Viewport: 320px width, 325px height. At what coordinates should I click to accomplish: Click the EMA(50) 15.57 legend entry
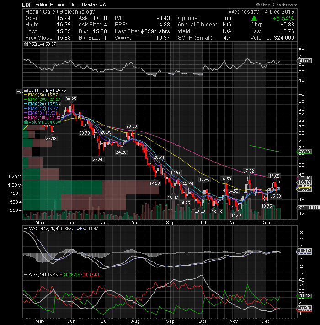(x=41, y=95)
